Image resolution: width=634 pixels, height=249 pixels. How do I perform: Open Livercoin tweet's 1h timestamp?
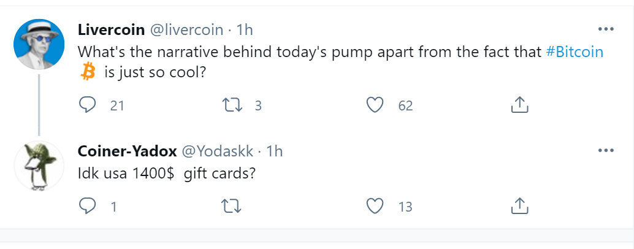[244, 29]
